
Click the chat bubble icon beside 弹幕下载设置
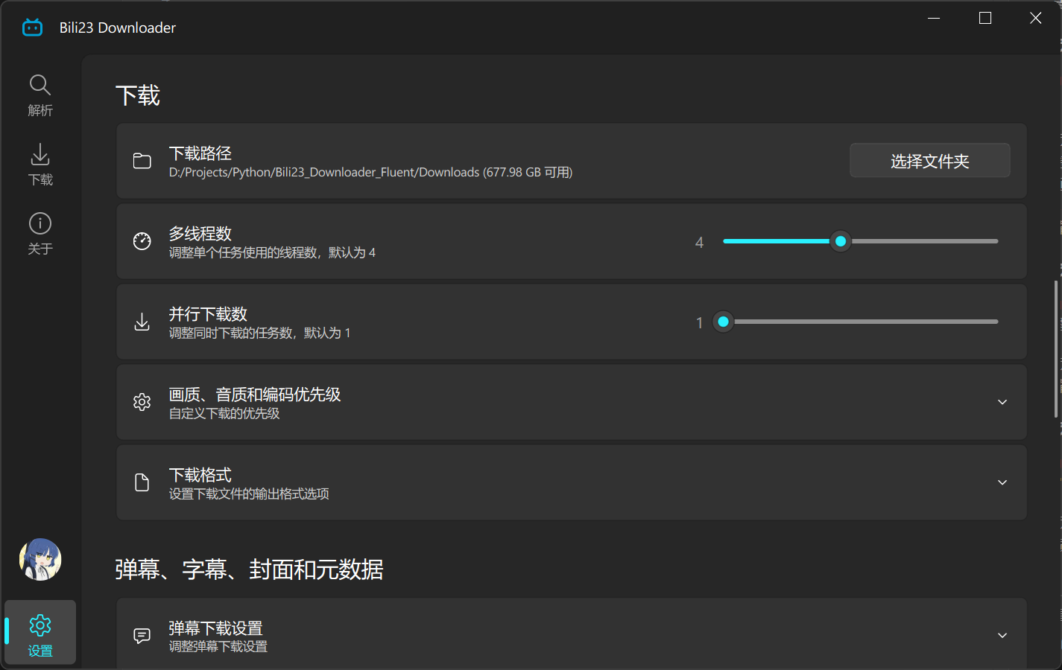click(x=142, y=636)
